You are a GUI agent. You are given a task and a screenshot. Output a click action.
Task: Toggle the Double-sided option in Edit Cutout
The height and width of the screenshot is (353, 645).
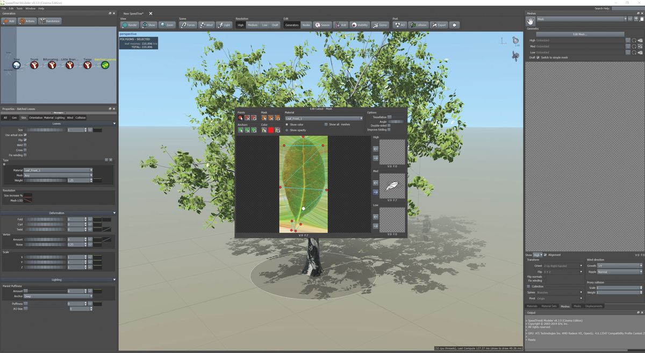coord(388,126)
